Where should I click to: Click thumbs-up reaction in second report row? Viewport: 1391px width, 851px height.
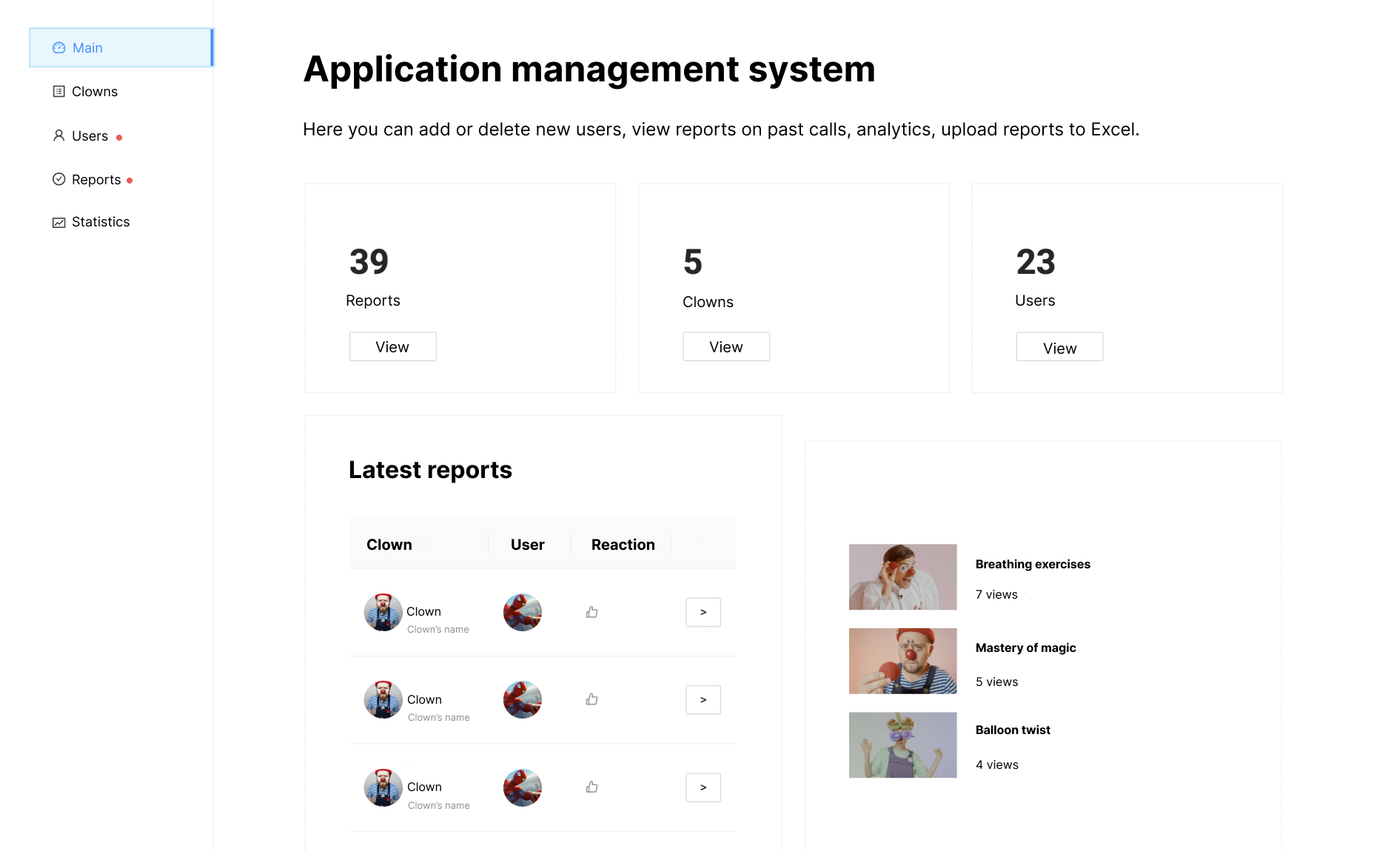(x=592, y=699)
